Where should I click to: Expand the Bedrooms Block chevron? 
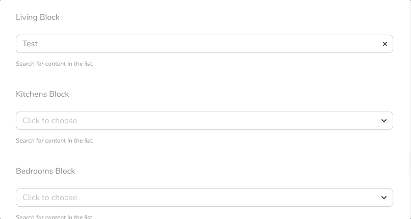384,198
